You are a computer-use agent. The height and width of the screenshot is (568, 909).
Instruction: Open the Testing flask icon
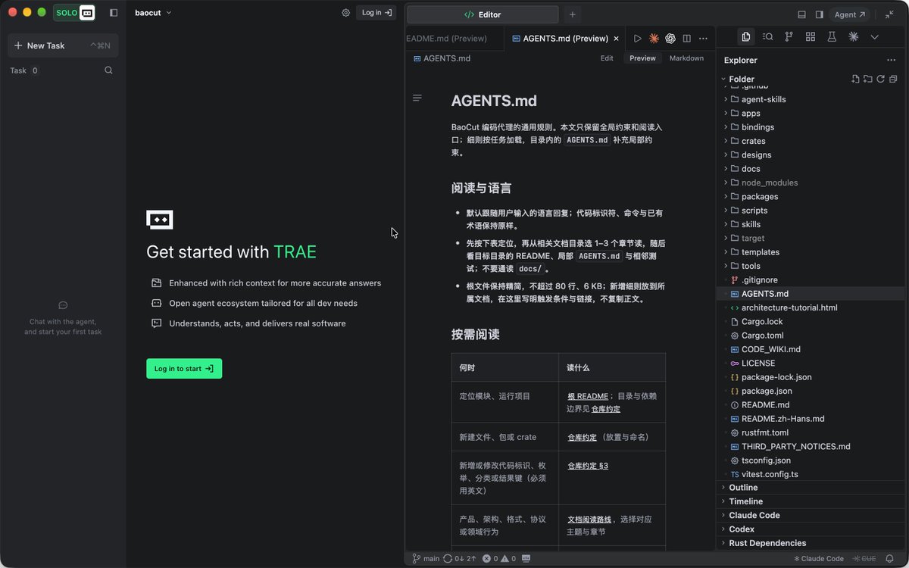point(832,36)
